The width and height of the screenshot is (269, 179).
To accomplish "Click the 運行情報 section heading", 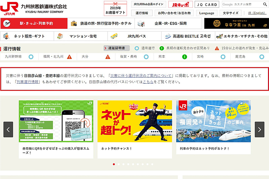I will point(12,49).
